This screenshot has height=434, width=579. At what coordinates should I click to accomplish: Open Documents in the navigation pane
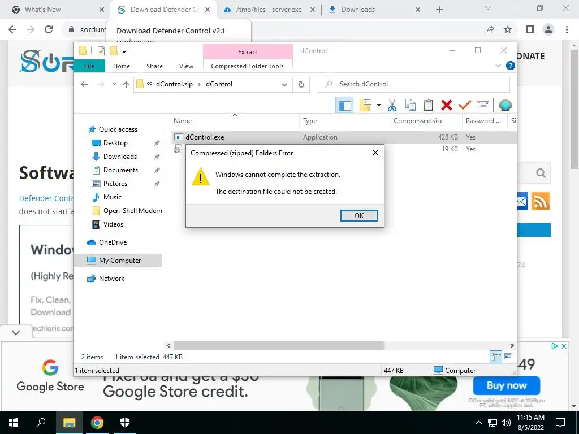pos(120,170)
